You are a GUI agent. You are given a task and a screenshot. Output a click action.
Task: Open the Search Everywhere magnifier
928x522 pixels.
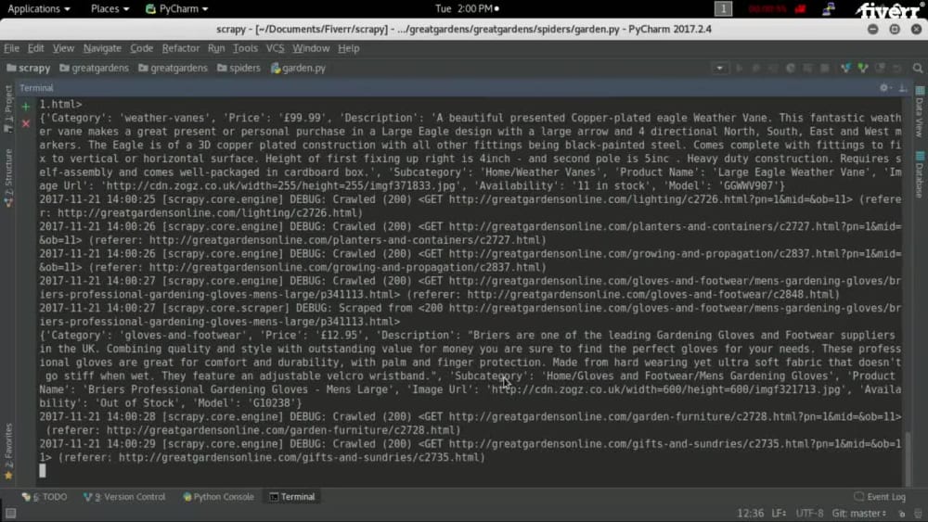[x=918, y=68]
